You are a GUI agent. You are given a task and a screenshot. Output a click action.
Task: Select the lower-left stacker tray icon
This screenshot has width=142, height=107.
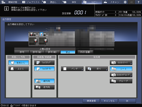(x=36, y=41)
